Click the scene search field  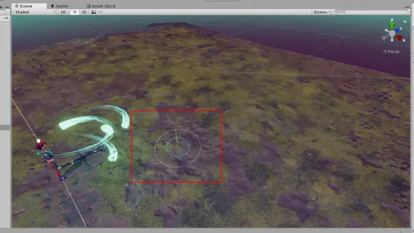(371, 12)
